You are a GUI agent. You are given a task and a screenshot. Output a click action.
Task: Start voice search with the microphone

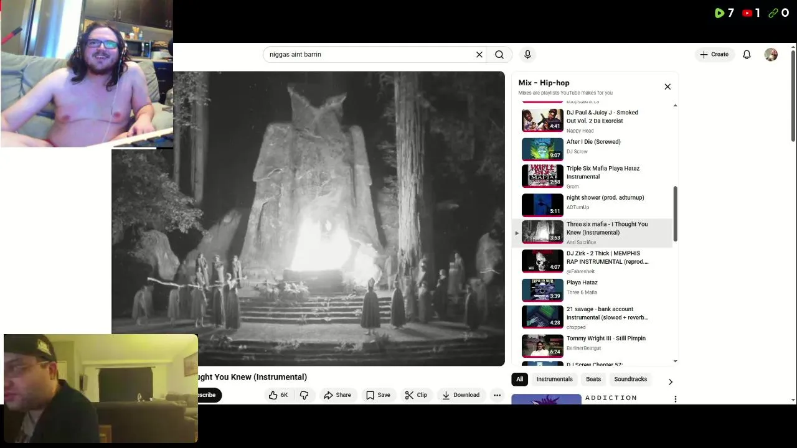[x=527, y=55]
